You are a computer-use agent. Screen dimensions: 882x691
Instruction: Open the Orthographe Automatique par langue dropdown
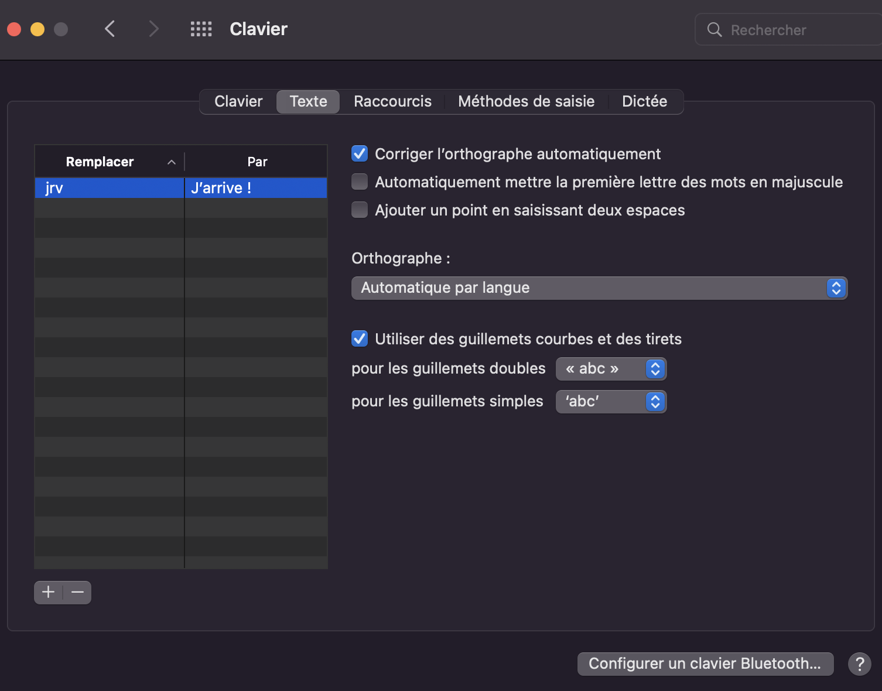point(599,288)
